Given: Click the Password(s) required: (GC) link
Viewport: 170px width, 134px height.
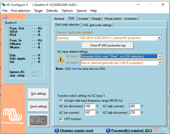Looking at the screenshot, I should pyautogui.click(x=132, y=130).
